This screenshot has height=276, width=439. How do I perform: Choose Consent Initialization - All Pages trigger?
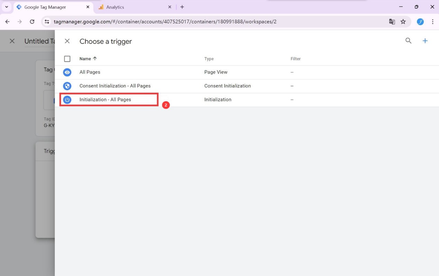247,86
